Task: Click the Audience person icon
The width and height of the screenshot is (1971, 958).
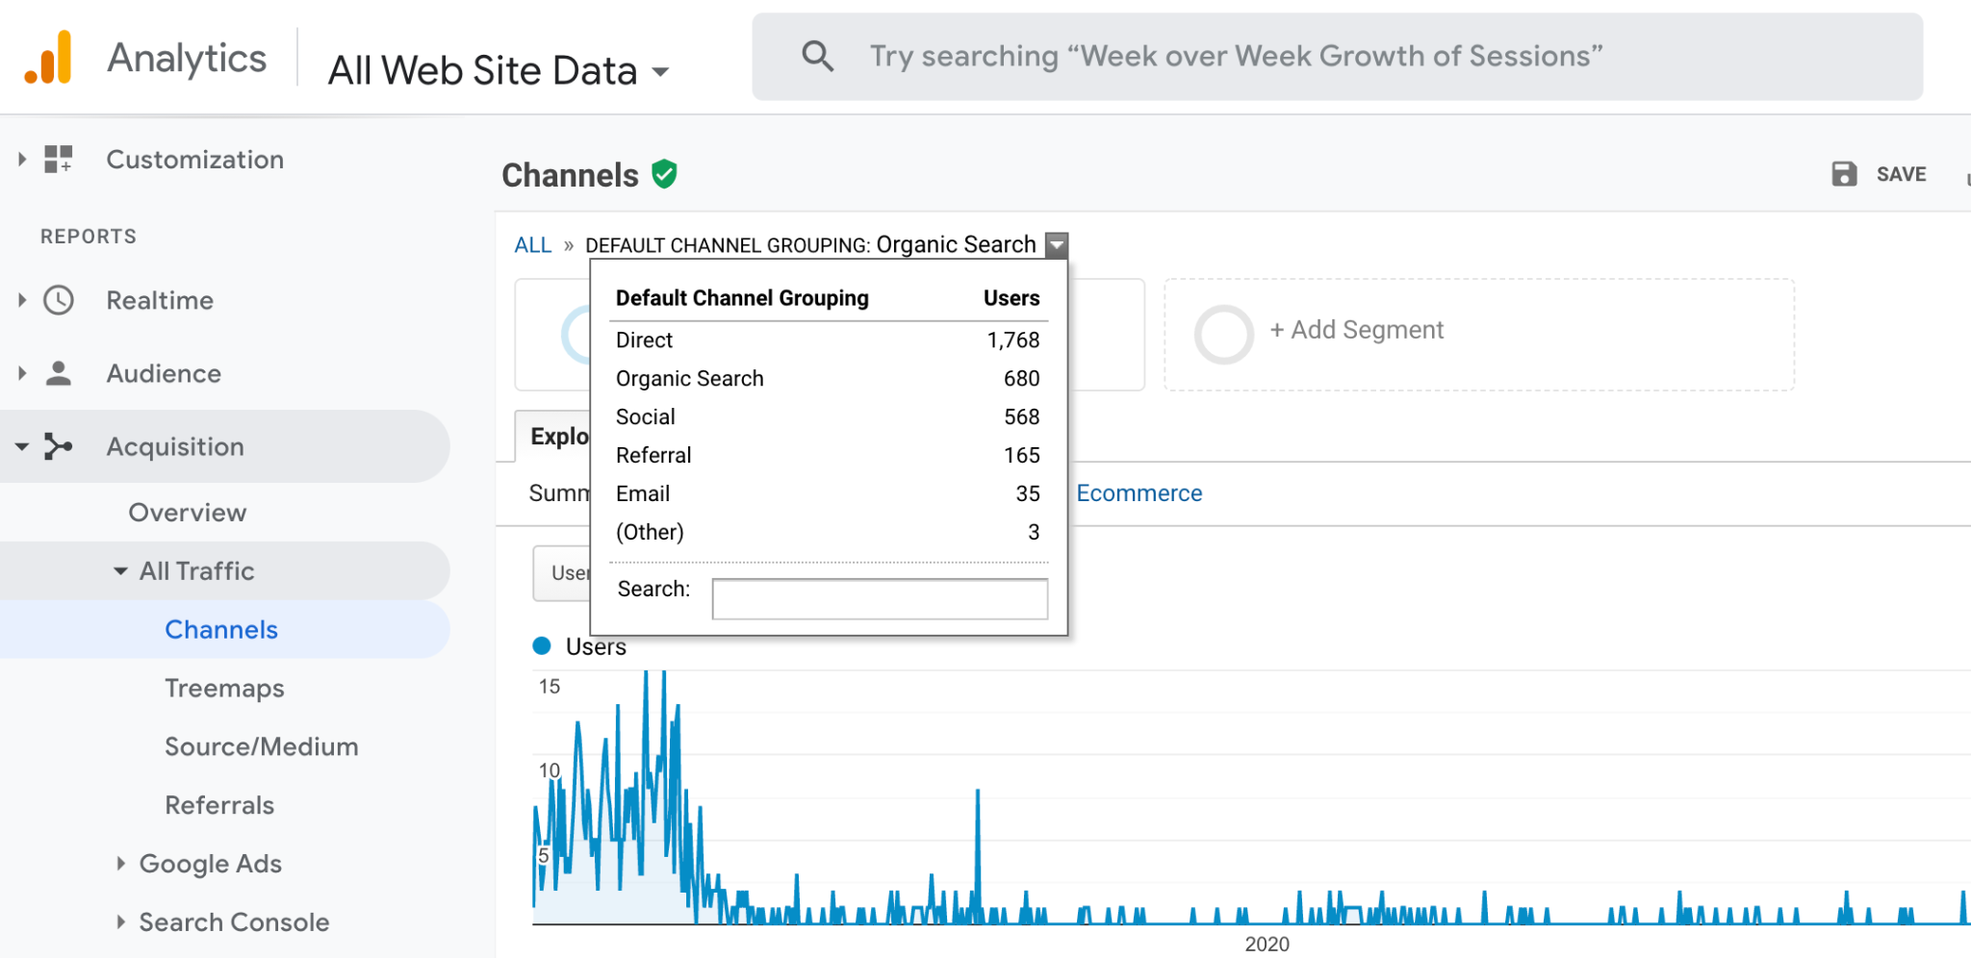Action: pos(59,373)
